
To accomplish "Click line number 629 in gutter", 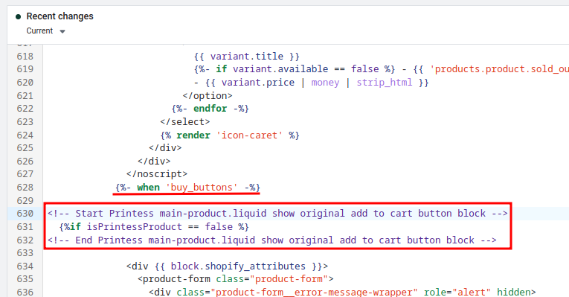I will 25,200.
